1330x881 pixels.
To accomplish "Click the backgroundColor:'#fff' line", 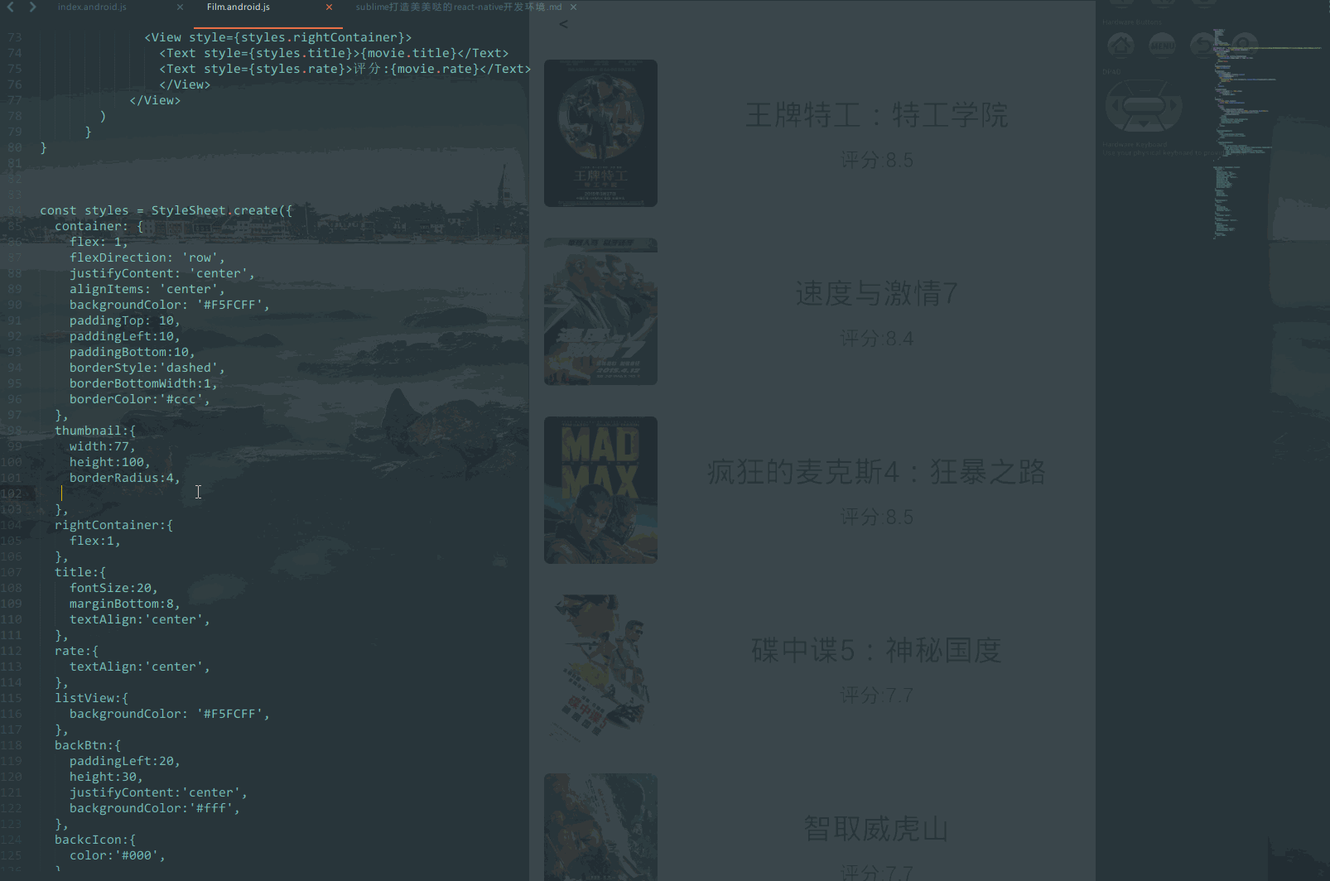I will click(155, 808).
